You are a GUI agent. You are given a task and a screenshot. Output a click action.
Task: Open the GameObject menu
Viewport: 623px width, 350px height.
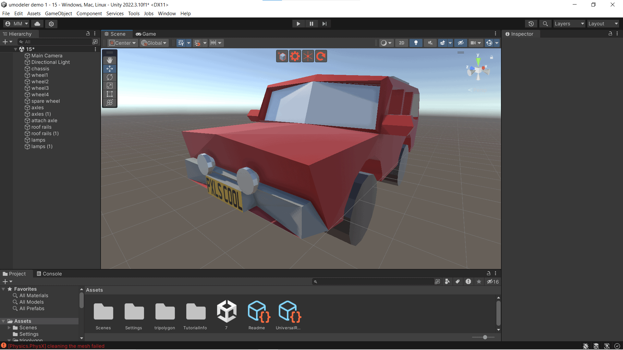click(58, 14)
